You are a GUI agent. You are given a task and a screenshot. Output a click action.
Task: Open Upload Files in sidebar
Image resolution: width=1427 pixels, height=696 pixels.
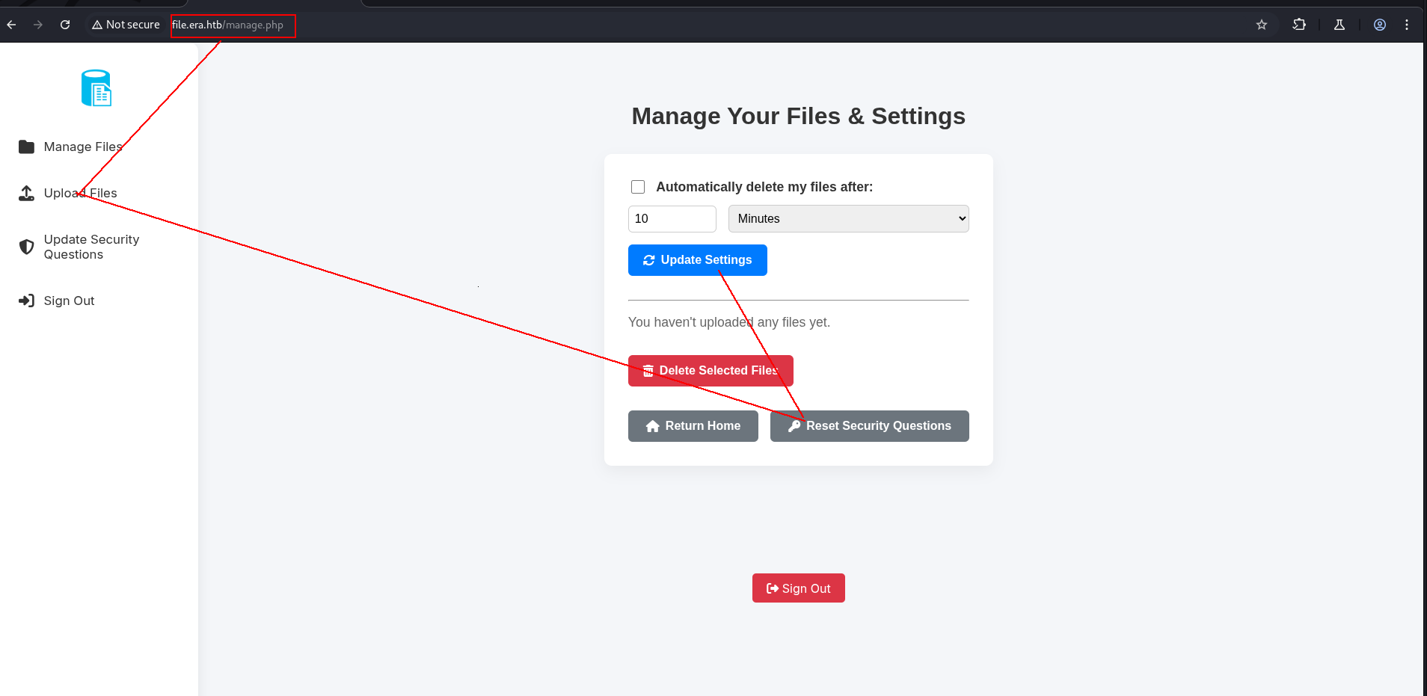pyautogui.click(x=80, y=194)
